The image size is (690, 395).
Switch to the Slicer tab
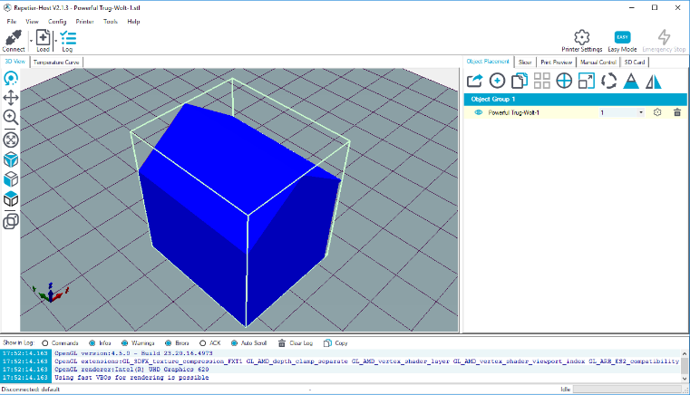click(525, 62)
